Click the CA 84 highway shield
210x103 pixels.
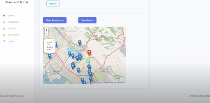(x=95, y=36)
